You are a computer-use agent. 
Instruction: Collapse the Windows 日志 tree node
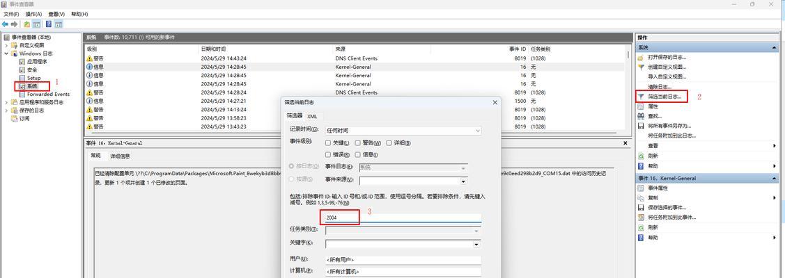(6, 54)
